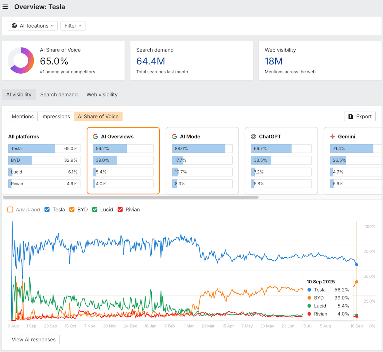The image size is (383, 352).
Task: Select the ChatGPT platform card
Action: (281, 161)
